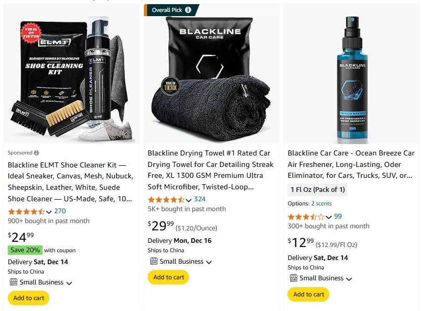The image size is (422, 311).
Task: Click the Overall Pick info icon
Action: point(188,10)
